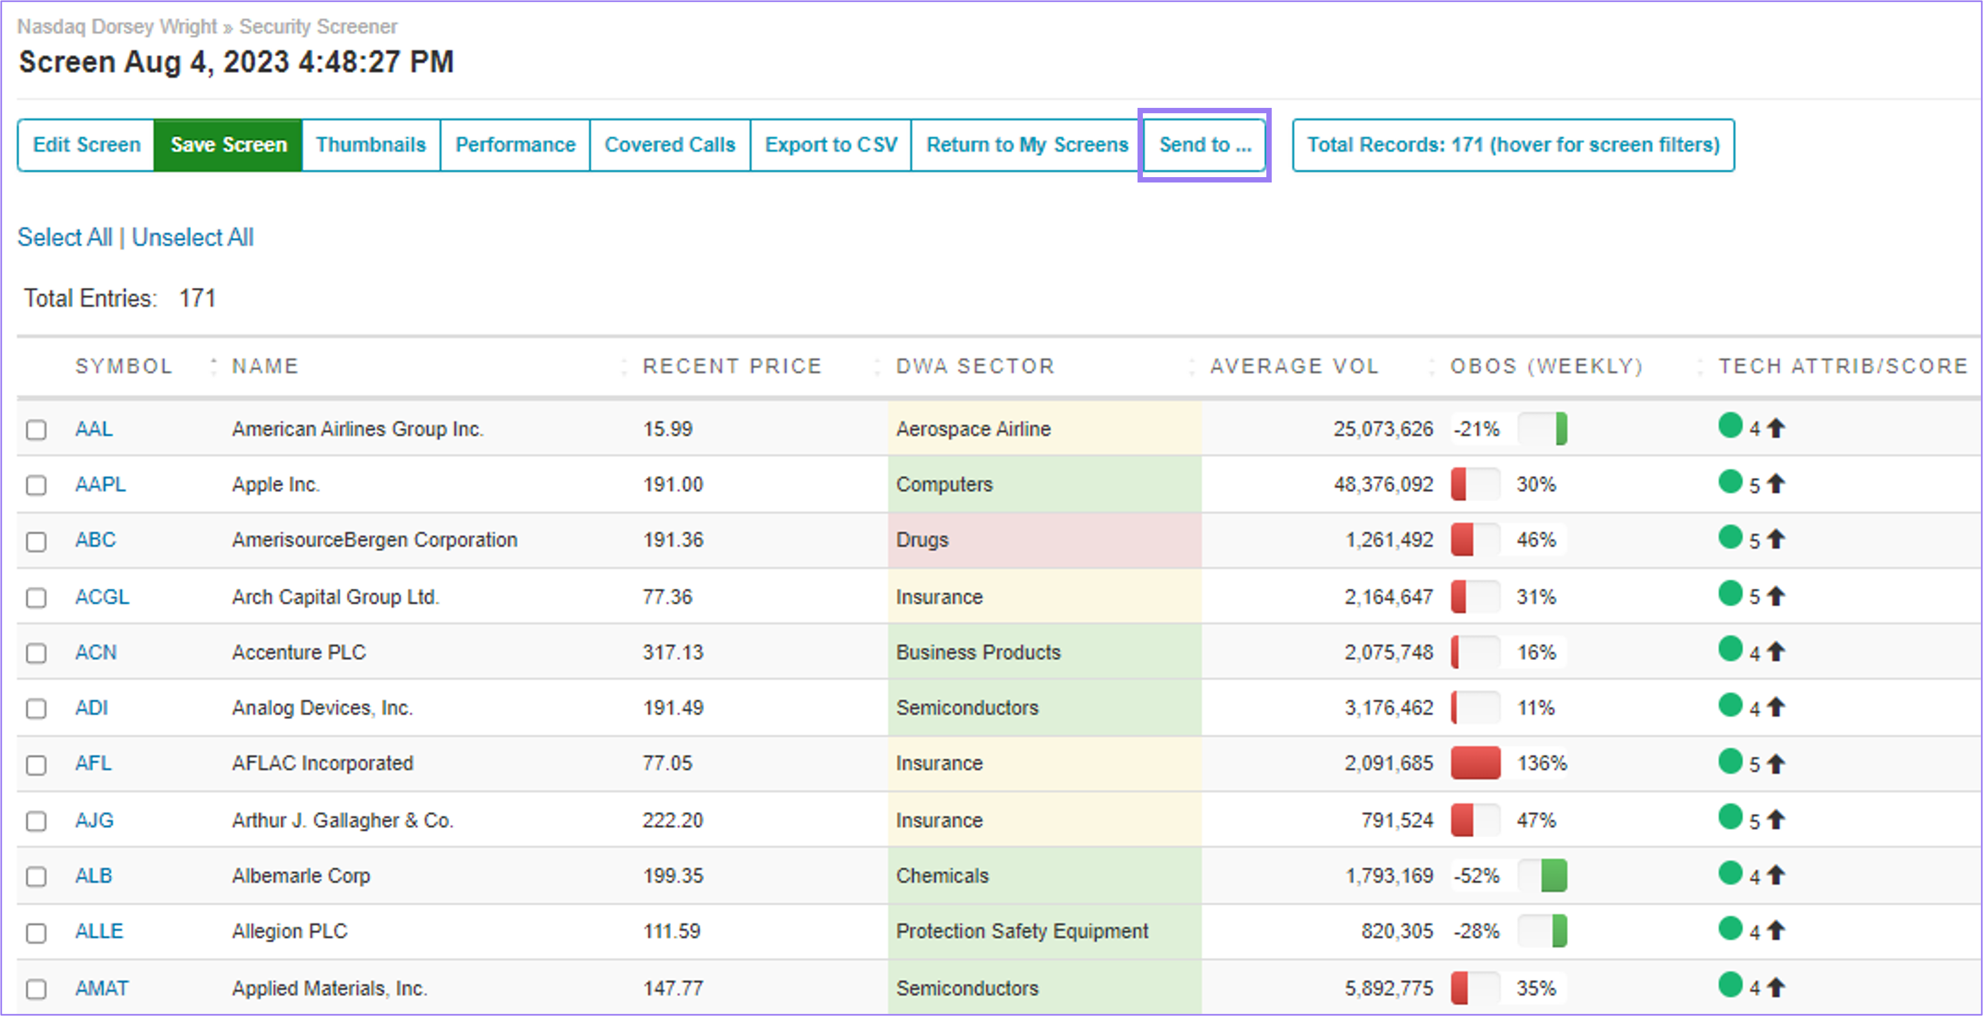Click the sort icon next to AVERAGE VOL
Viewport: 1983px width, 1016px height.
(x=1432, y=367)
